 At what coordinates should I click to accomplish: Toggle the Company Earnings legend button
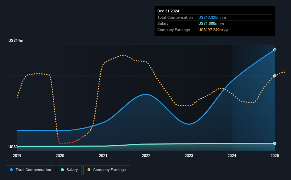click(107, 170)
